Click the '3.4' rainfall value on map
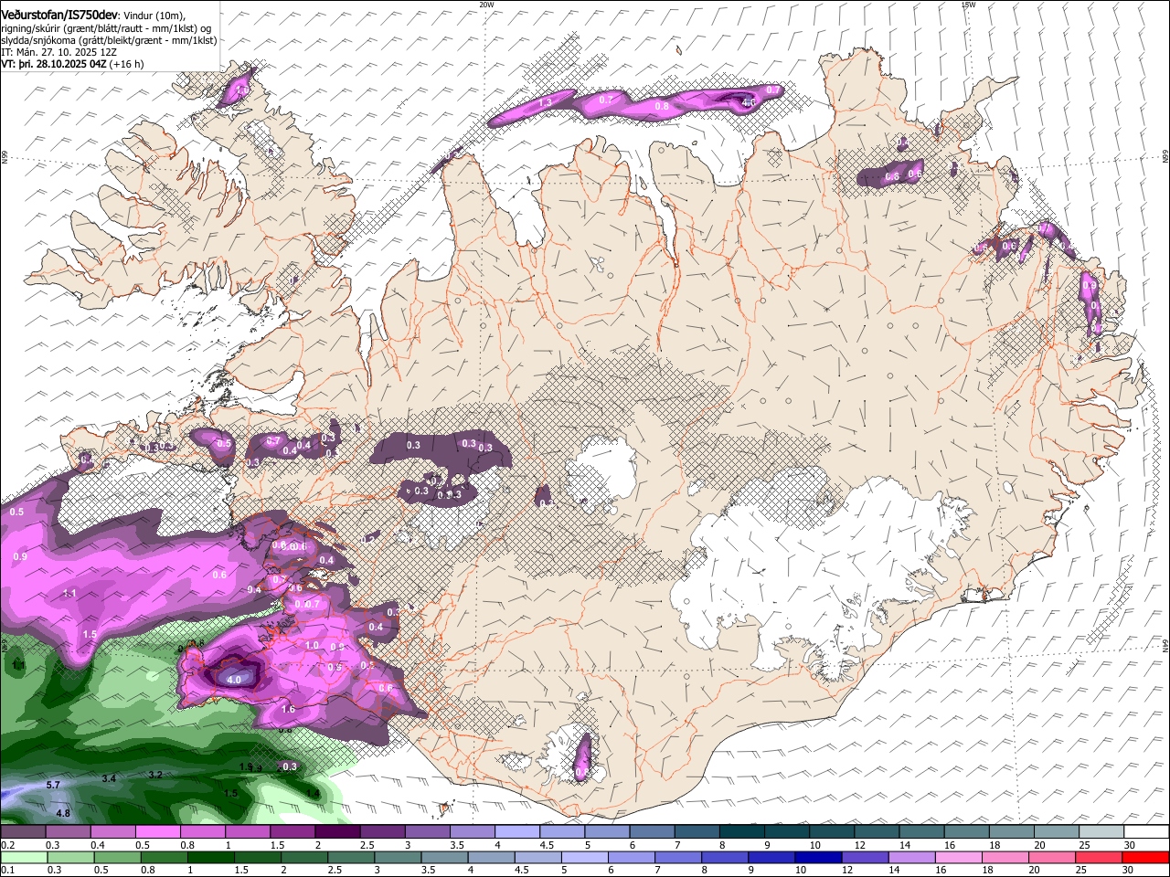 coord(109,778)
